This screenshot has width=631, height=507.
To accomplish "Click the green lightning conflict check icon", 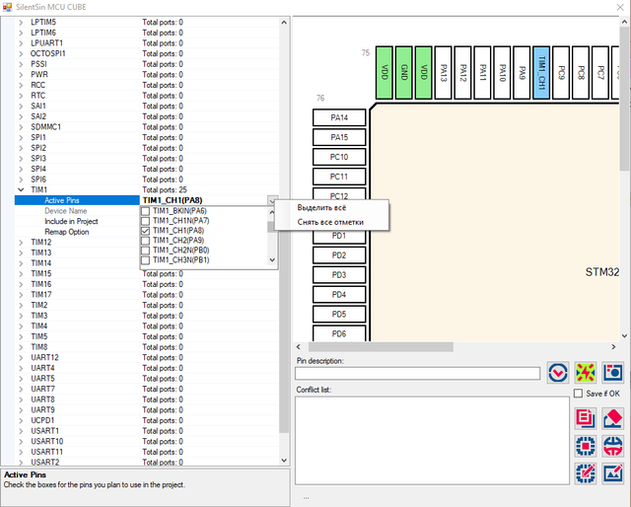I will [585, 373].
